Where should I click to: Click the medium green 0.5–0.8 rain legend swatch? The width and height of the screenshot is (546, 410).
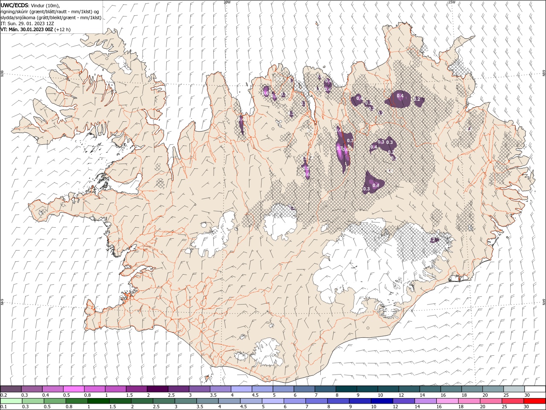pyautogui.click(x=55, y=401)
